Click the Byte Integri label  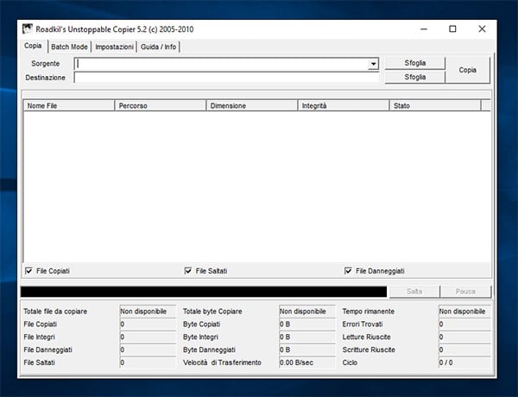pos(200,337)
